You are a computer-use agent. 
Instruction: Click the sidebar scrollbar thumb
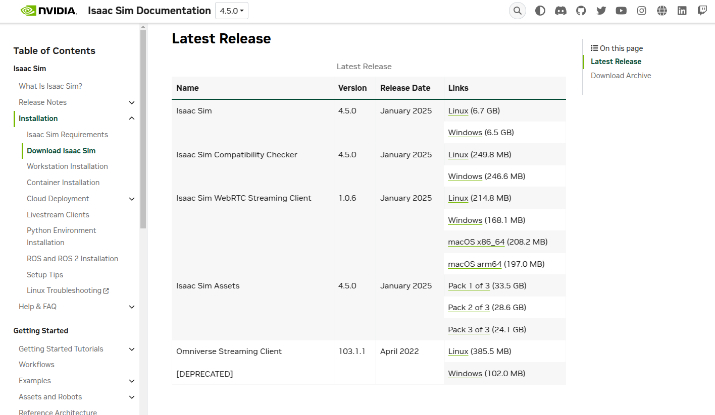[143, 129]
